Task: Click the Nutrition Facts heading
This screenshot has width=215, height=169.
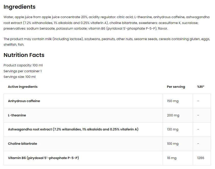Action: [24, 55]
